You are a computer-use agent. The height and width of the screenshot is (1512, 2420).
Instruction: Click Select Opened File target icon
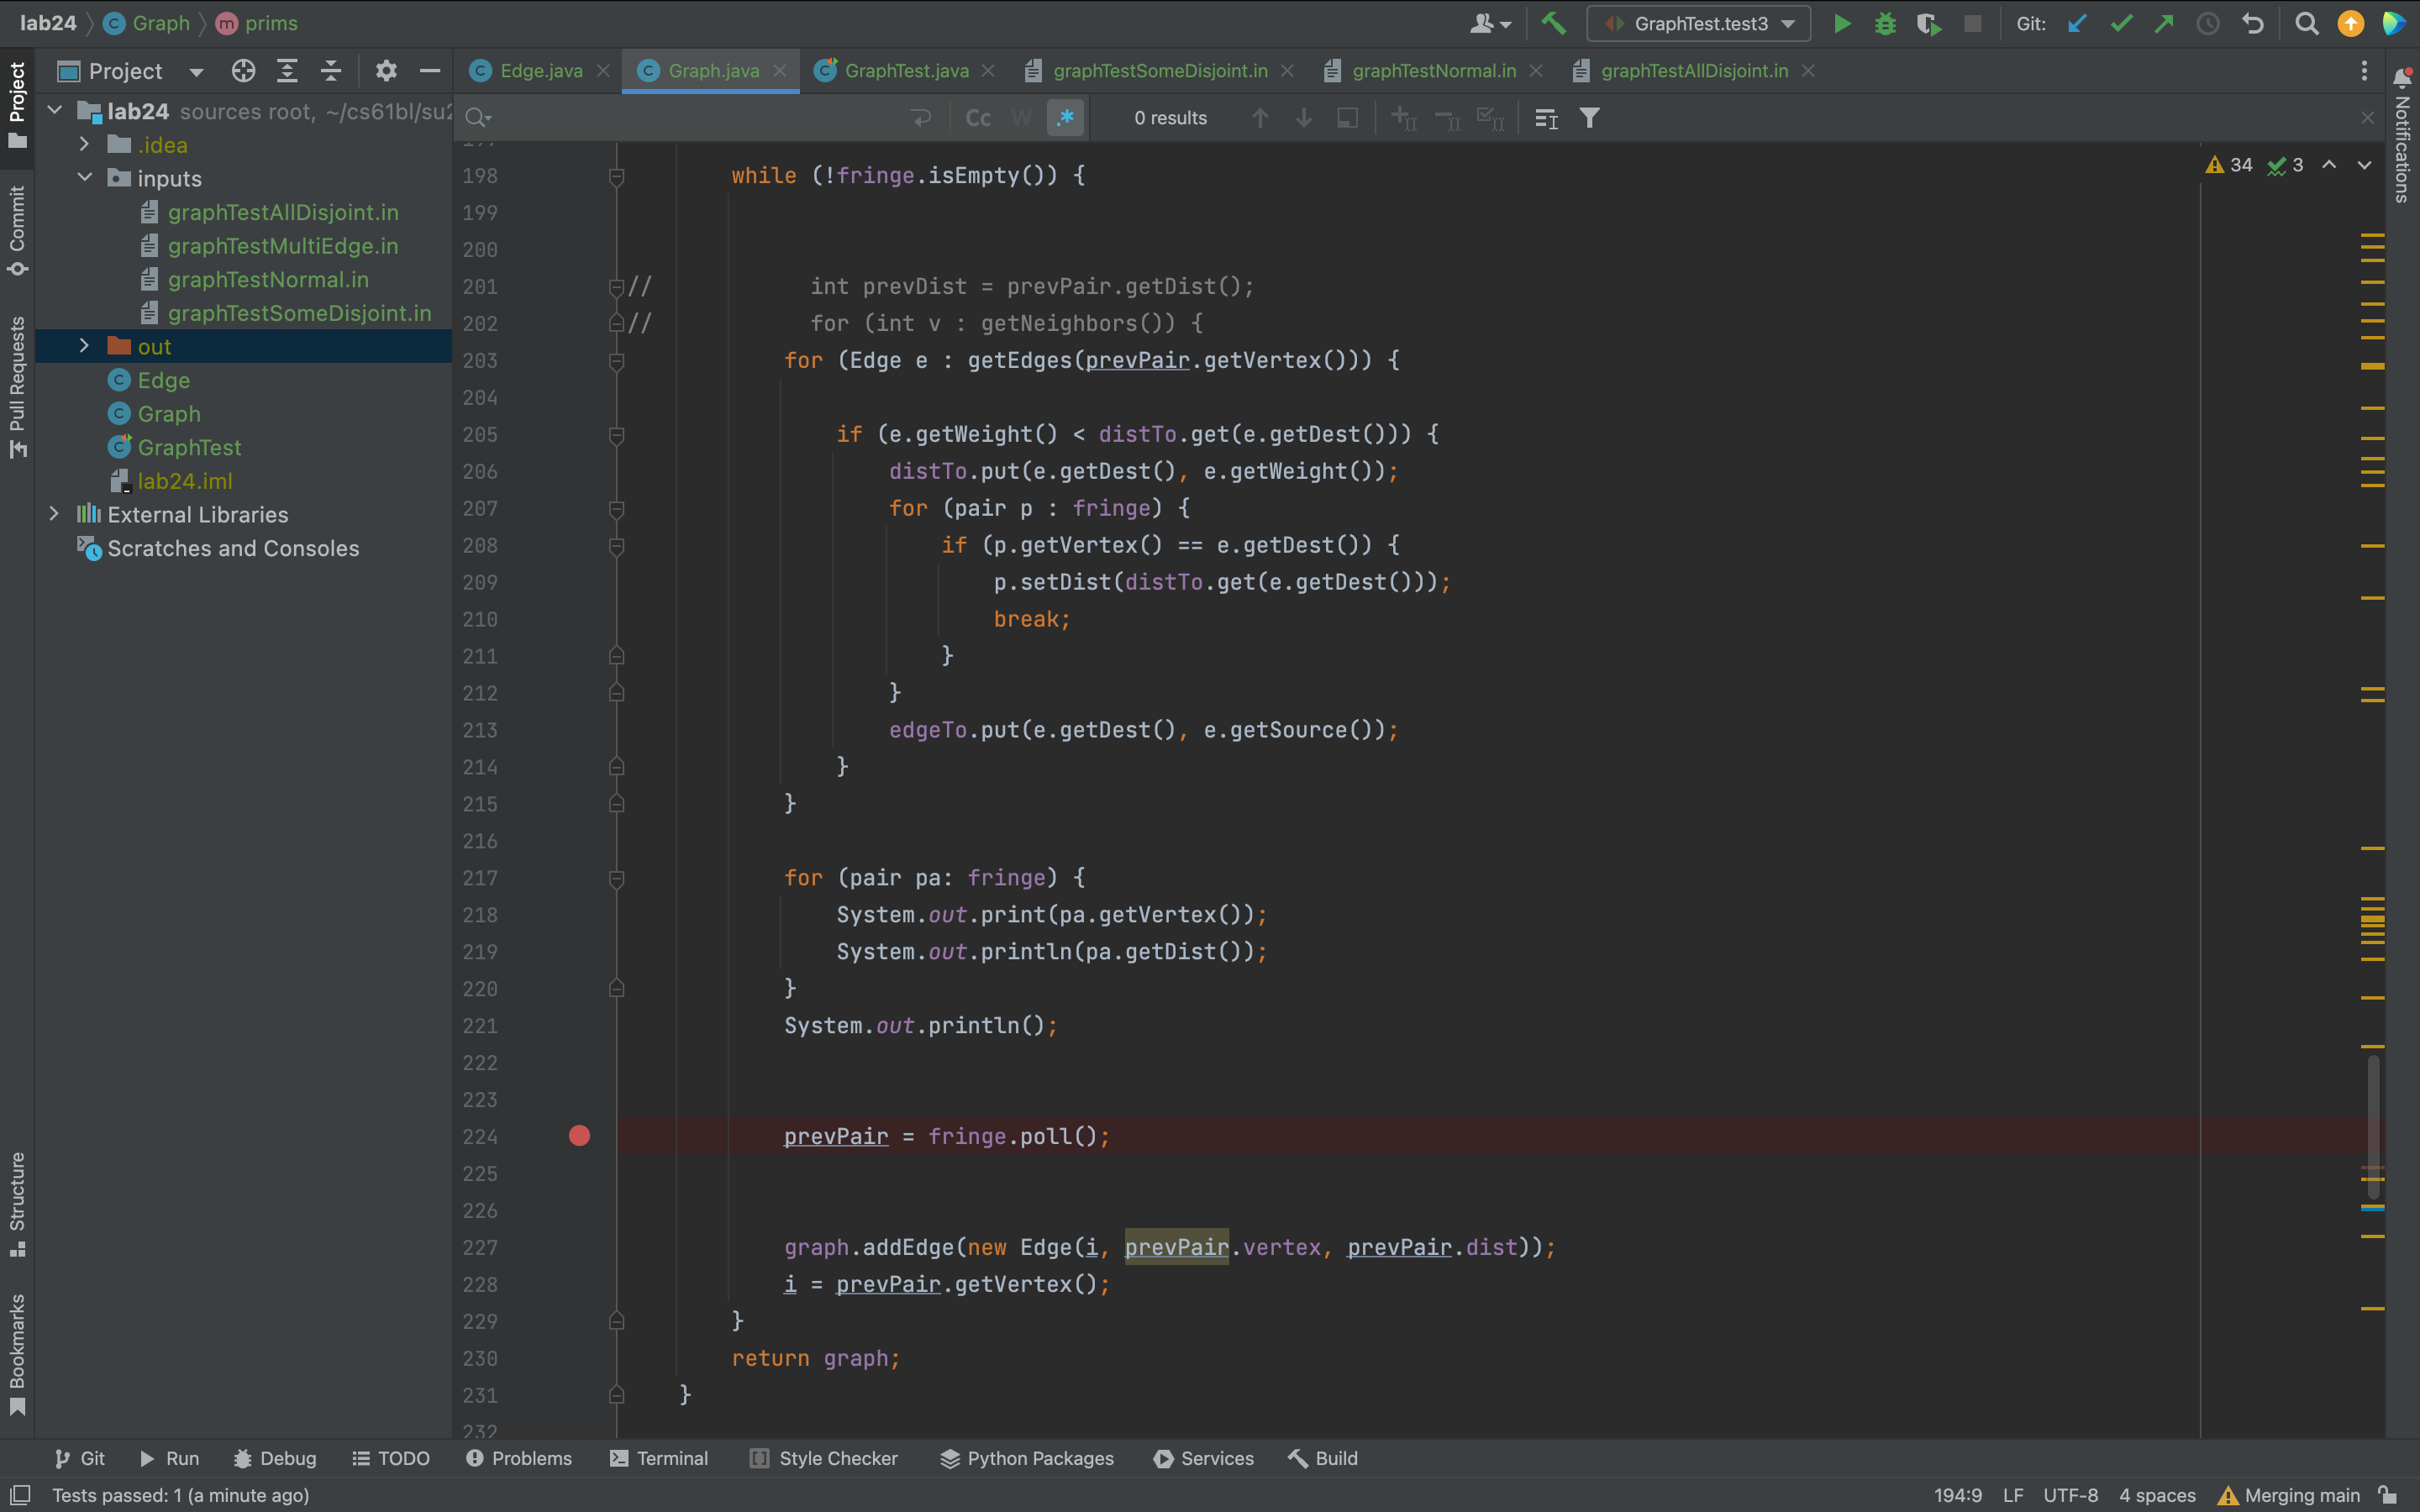click(243, 71)
